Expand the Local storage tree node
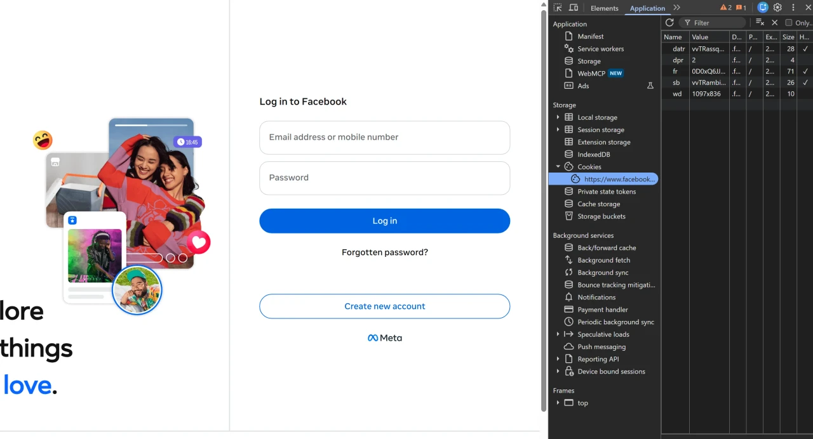Viewport: 813px width, 439px height. [558, 117]
